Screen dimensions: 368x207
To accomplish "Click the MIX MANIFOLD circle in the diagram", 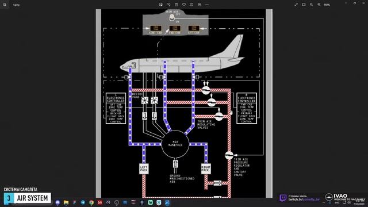I will (x=175, y=144).
